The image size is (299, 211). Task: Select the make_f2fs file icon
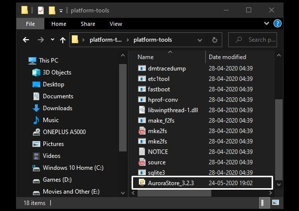(x=142, y=121)
